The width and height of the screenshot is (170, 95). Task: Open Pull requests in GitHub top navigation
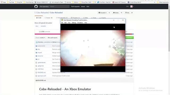pyautogui.click(x=75, y=7)
